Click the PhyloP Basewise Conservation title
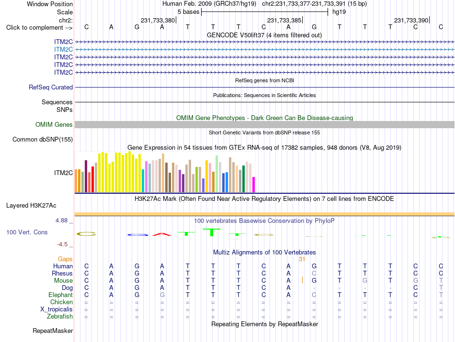Image resolution: width=455 pixels, height=342 pixels. pyautogui.click(x=264, y=221)
